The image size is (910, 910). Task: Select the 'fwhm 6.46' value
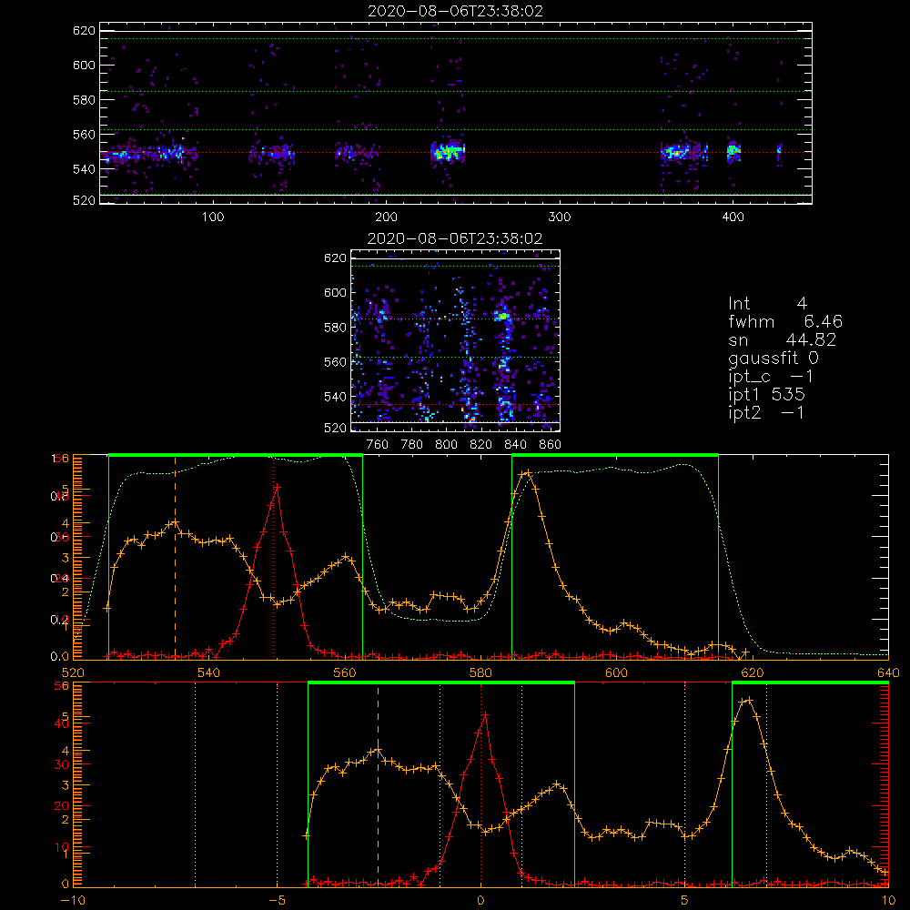pos(785,321)
